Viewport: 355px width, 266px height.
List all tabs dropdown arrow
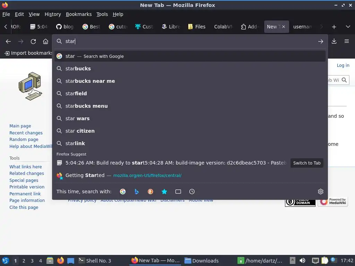(348, 27)
